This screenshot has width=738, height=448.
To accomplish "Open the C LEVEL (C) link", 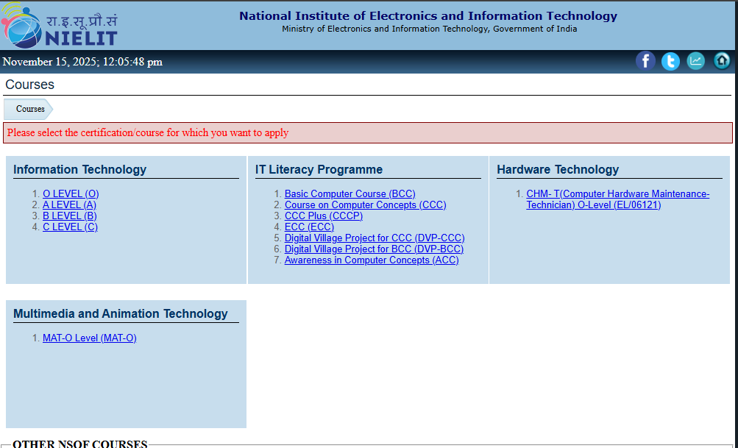I will (70, 227).
